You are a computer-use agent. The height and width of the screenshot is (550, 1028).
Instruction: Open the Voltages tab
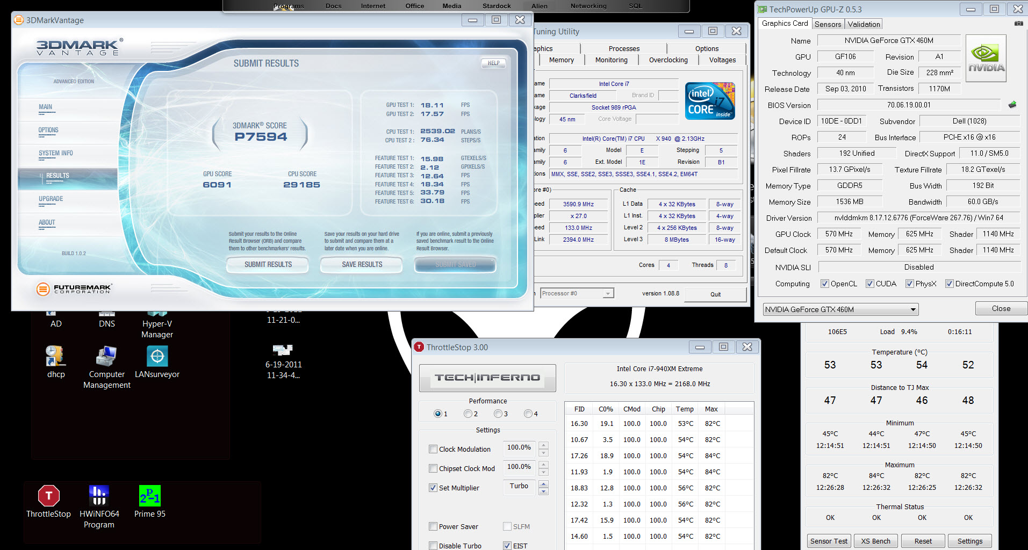point(722,60)
